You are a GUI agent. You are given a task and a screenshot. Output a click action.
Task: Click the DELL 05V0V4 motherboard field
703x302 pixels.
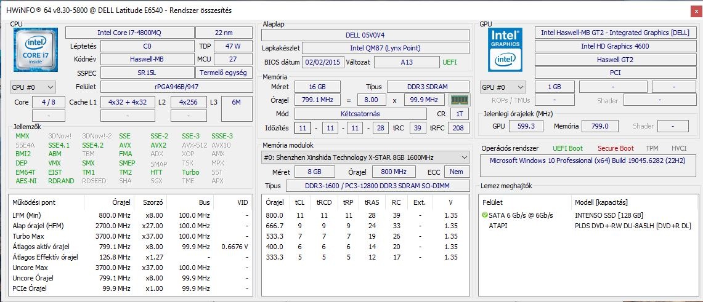(x=365, y=35)
